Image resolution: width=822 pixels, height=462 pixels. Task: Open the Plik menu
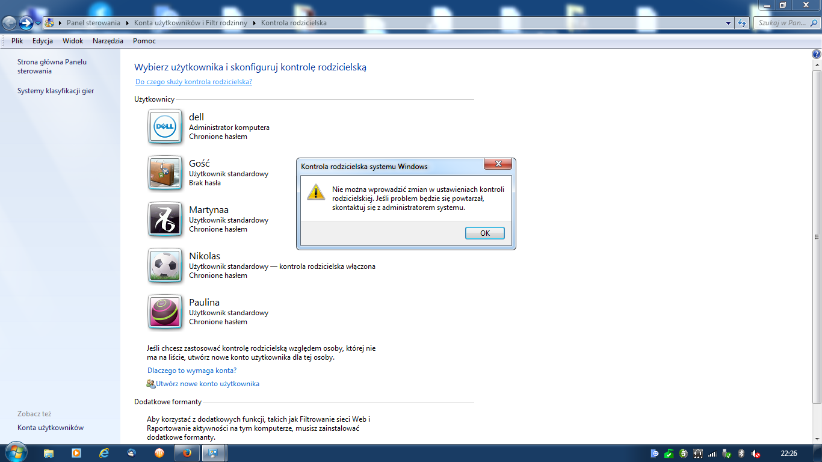(17, 41)
